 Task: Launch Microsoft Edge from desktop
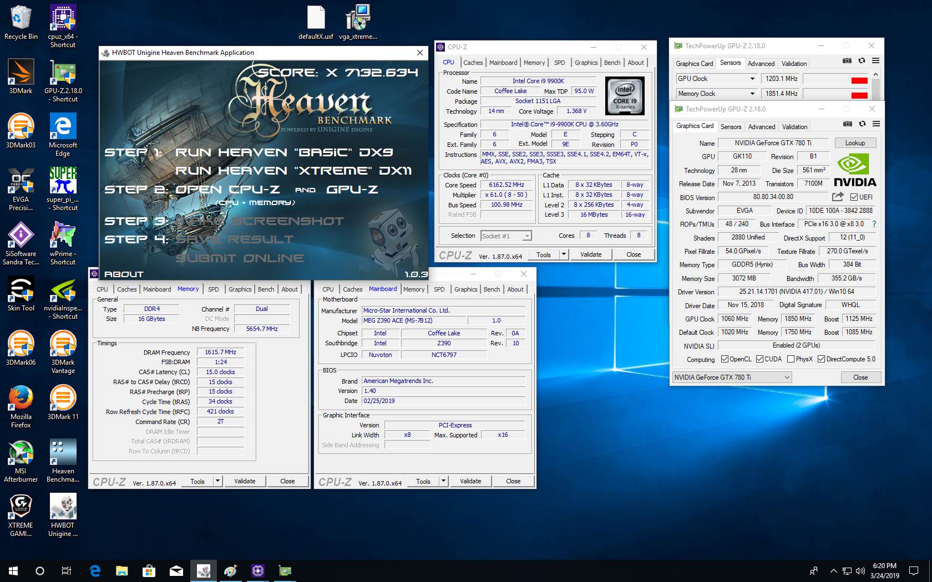(x=63, y=135)
